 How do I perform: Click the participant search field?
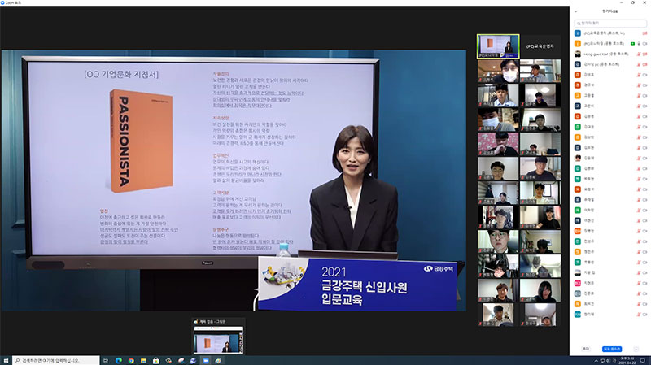point(610,24)
